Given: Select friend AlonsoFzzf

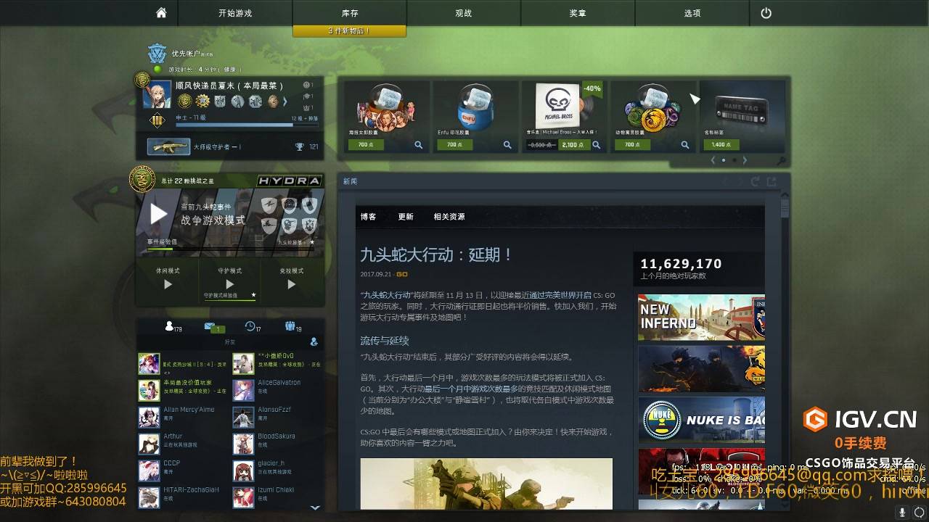Looking at the screenshot, I should click(x=278, y=418).
